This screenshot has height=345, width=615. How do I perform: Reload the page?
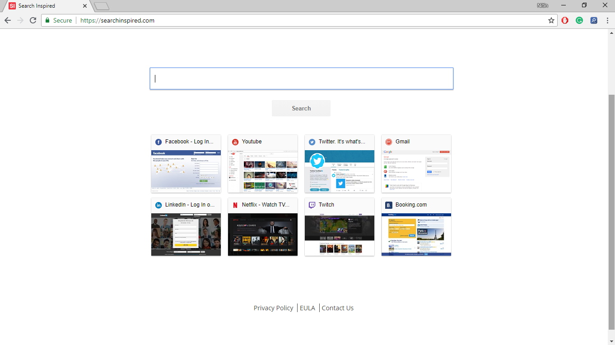(33, 20)
